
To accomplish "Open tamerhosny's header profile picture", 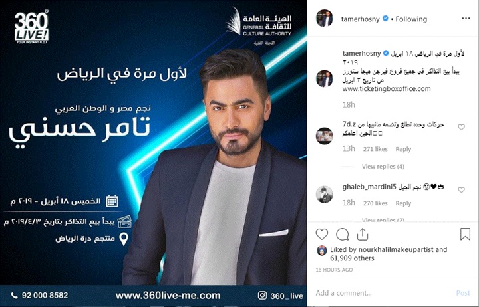I will [x=324, y=19].
